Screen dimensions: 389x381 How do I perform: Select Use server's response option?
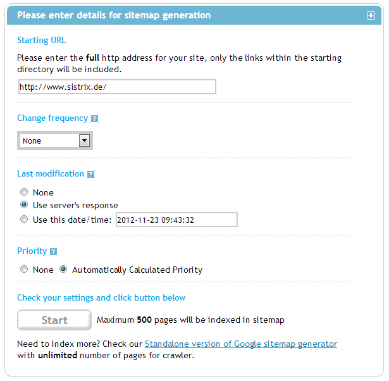tap(24, 205)
